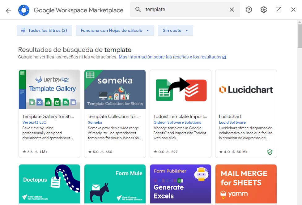Click the Resultados de búsqueda de template heading
302x205 pixels.
point(75,50)
